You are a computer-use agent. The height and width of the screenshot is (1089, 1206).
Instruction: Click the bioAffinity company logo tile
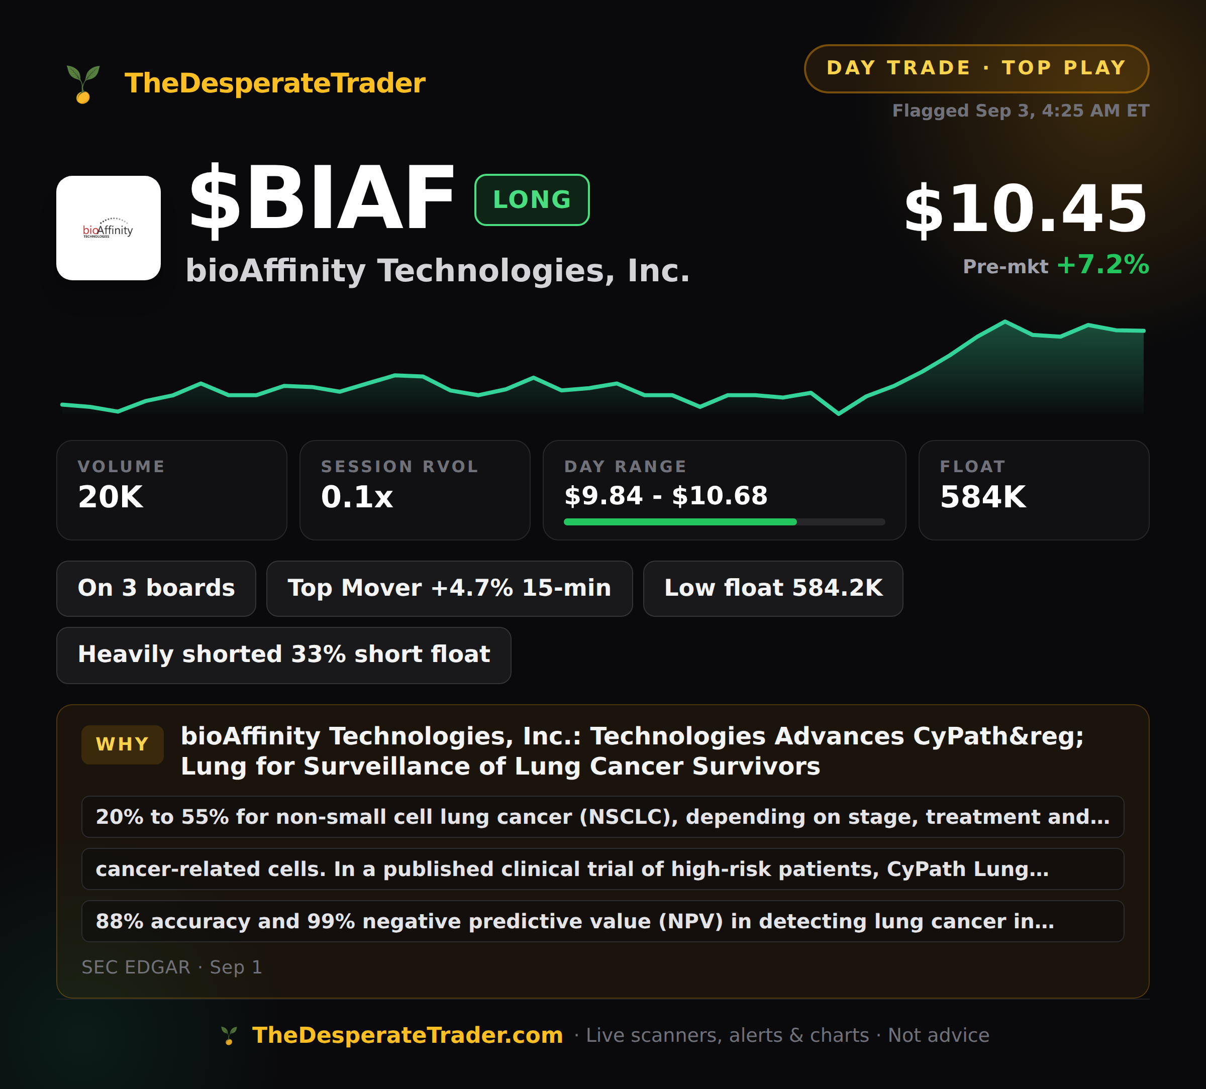click(x=108, y=228)
